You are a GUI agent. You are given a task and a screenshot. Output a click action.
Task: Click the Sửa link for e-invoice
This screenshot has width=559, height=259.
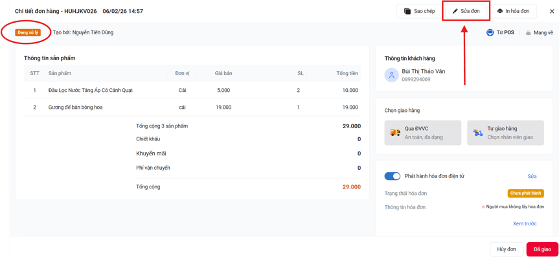pos(532,176)
